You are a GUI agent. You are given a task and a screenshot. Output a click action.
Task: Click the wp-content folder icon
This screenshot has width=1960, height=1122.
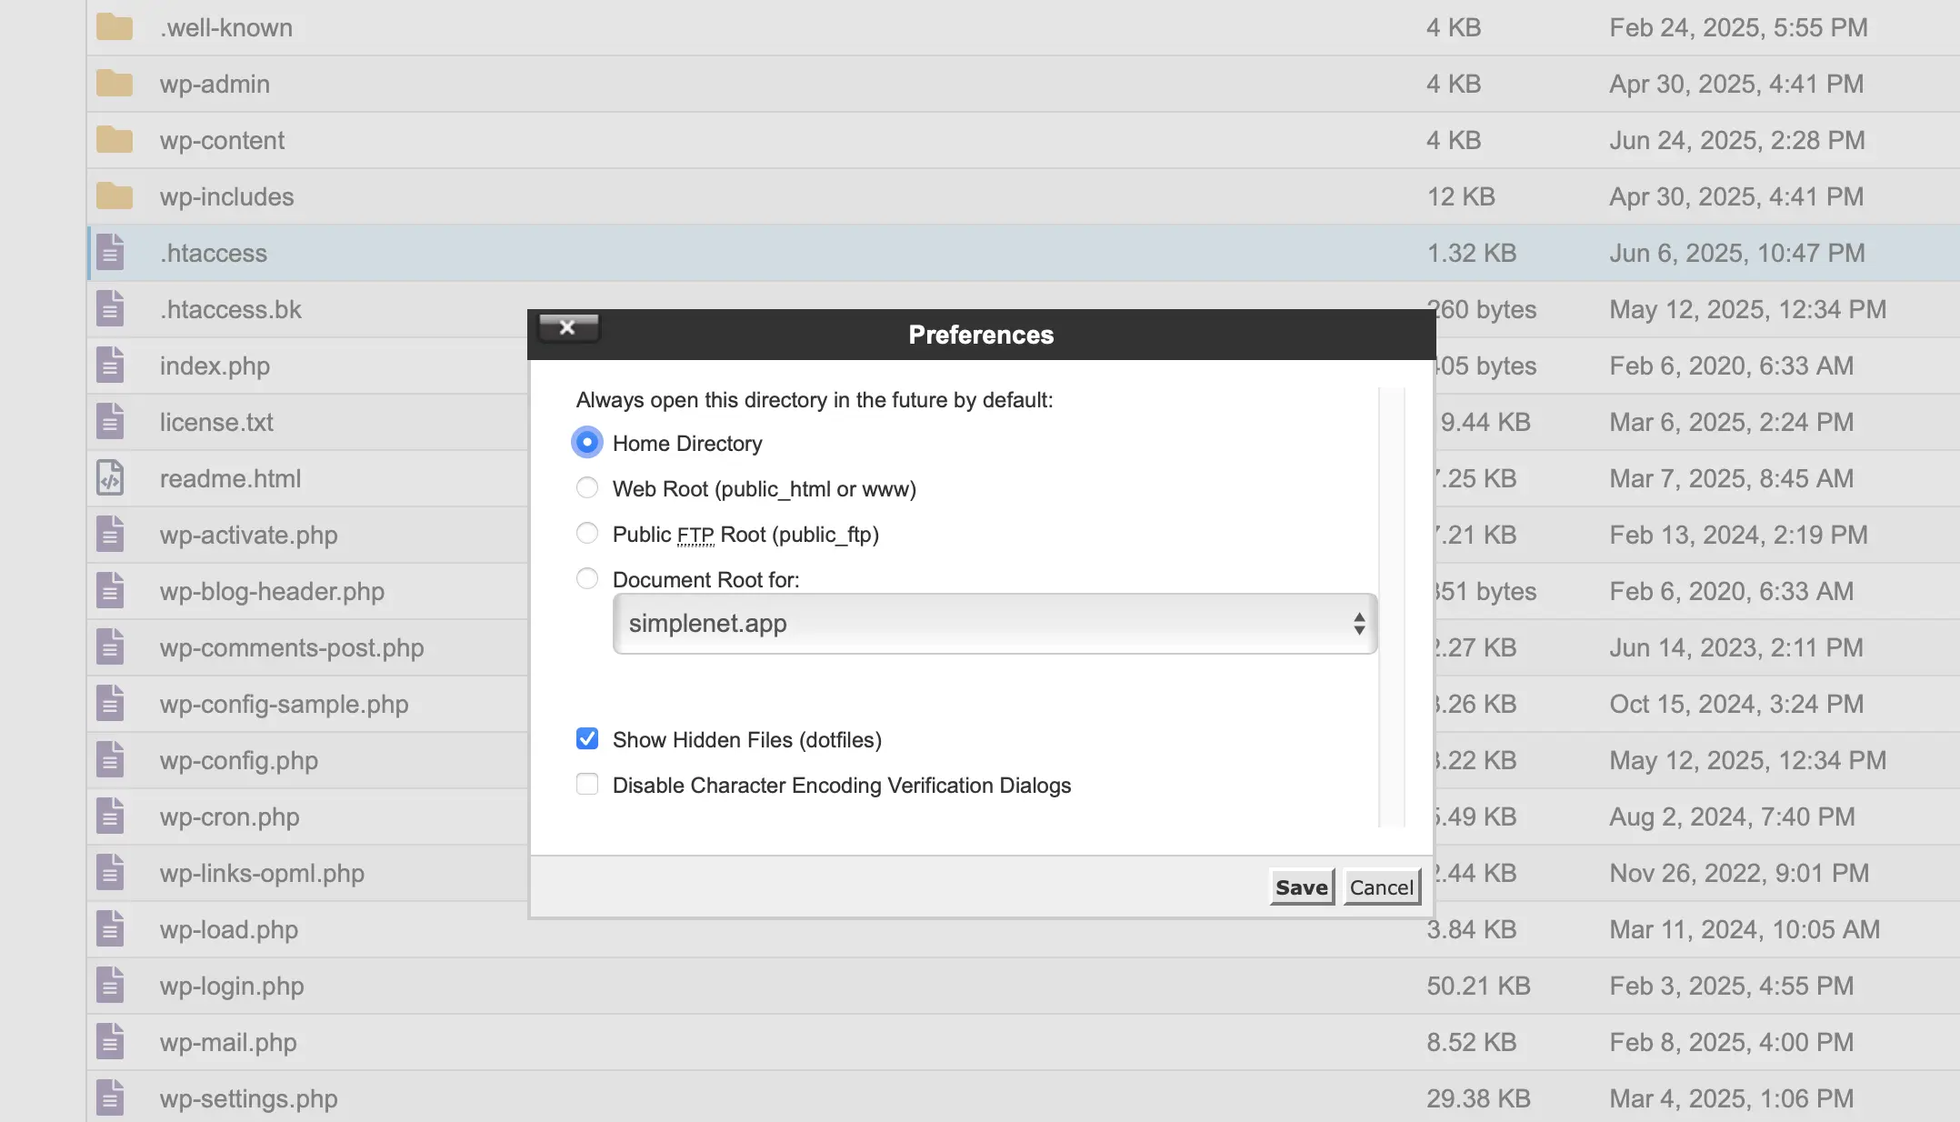coord(114,140)
